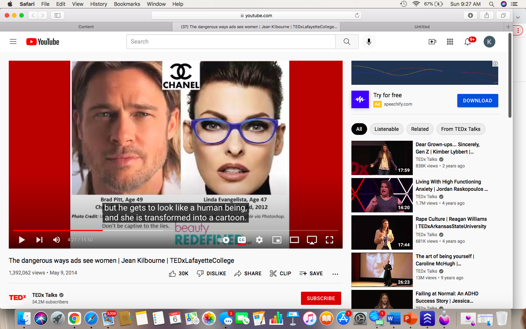Viewport: 526px width, 329px height.
Task: Enable miniplayer mode
Action: pos(277,240)
